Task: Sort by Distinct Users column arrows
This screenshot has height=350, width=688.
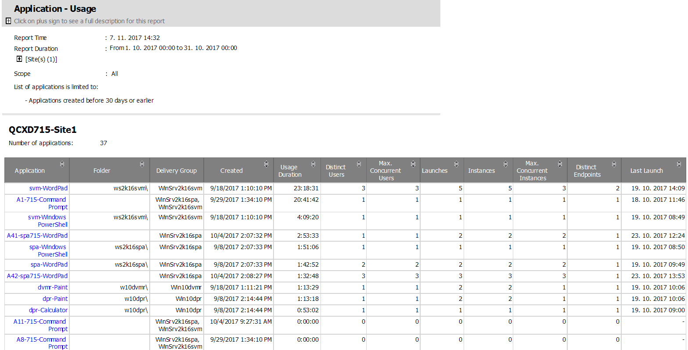Action: (359, 164)
